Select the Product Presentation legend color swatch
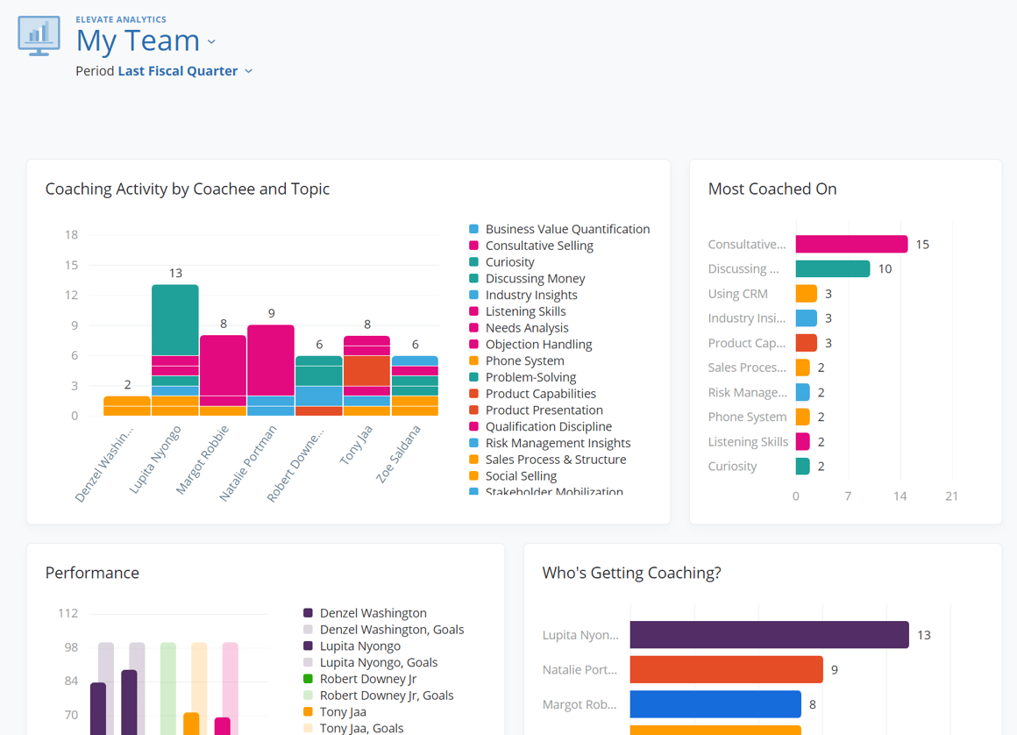 pyautogui.click(x=473, y=410)
